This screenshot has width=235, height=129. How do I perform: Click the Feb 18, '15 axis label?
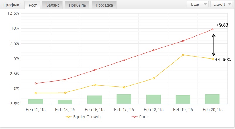coord(154,110)
